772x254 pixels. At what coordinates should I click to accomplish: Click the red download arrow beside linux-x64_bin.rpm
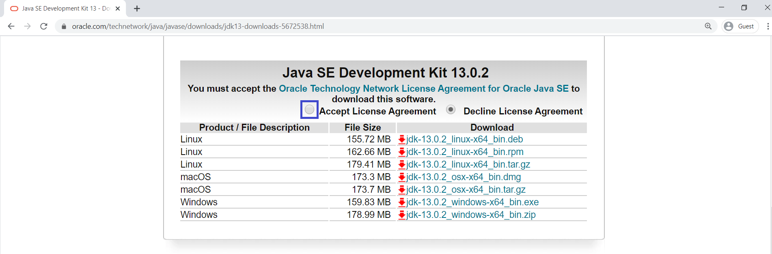pyautogui.click(x=402, y=152)
